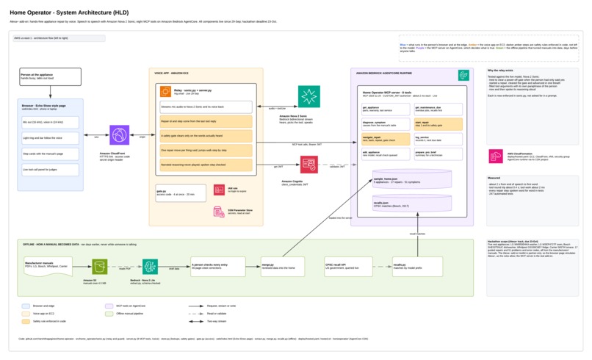The width and height of the screenshot is (592, 360).
Task: Select the 'Person at the appliance' box
Action: 50,76
